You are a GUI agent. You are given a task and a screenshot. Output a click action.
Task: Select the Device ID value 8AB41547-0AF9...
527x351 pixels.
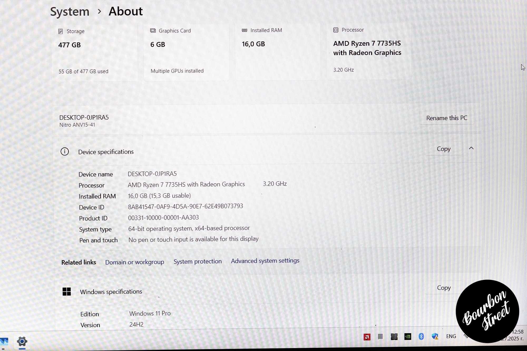tap(186, 206)
